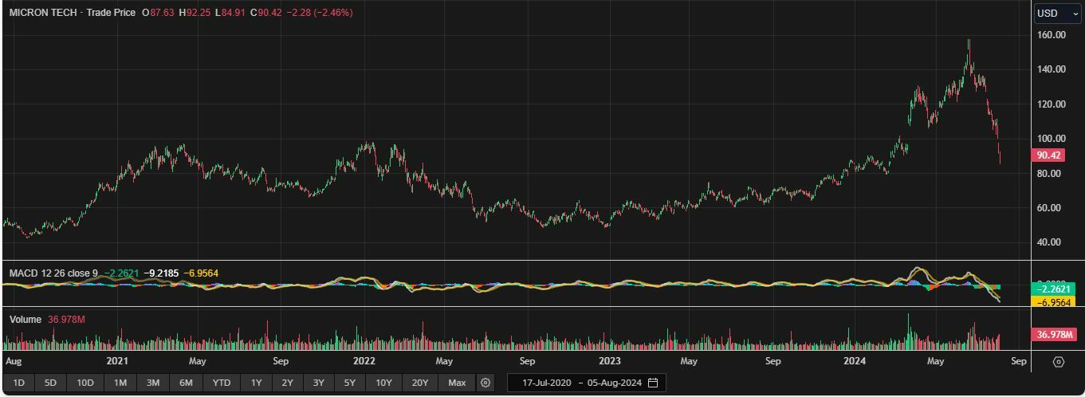Screen dimensions: 1085x397
Task: Set chart range to 10D
Action: (x=85, y=383)
